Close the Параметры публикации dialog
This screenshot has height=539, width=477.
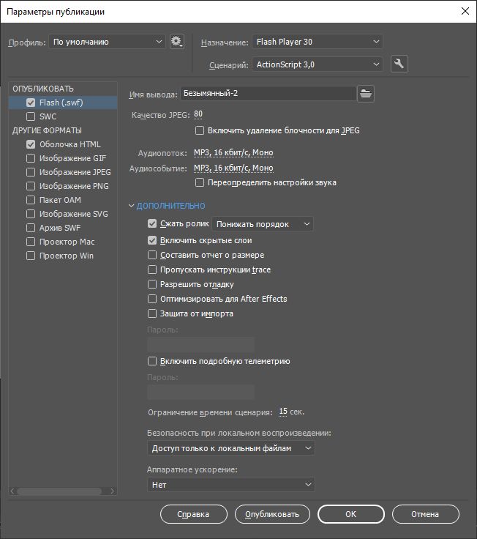click(x=465, y=11)
